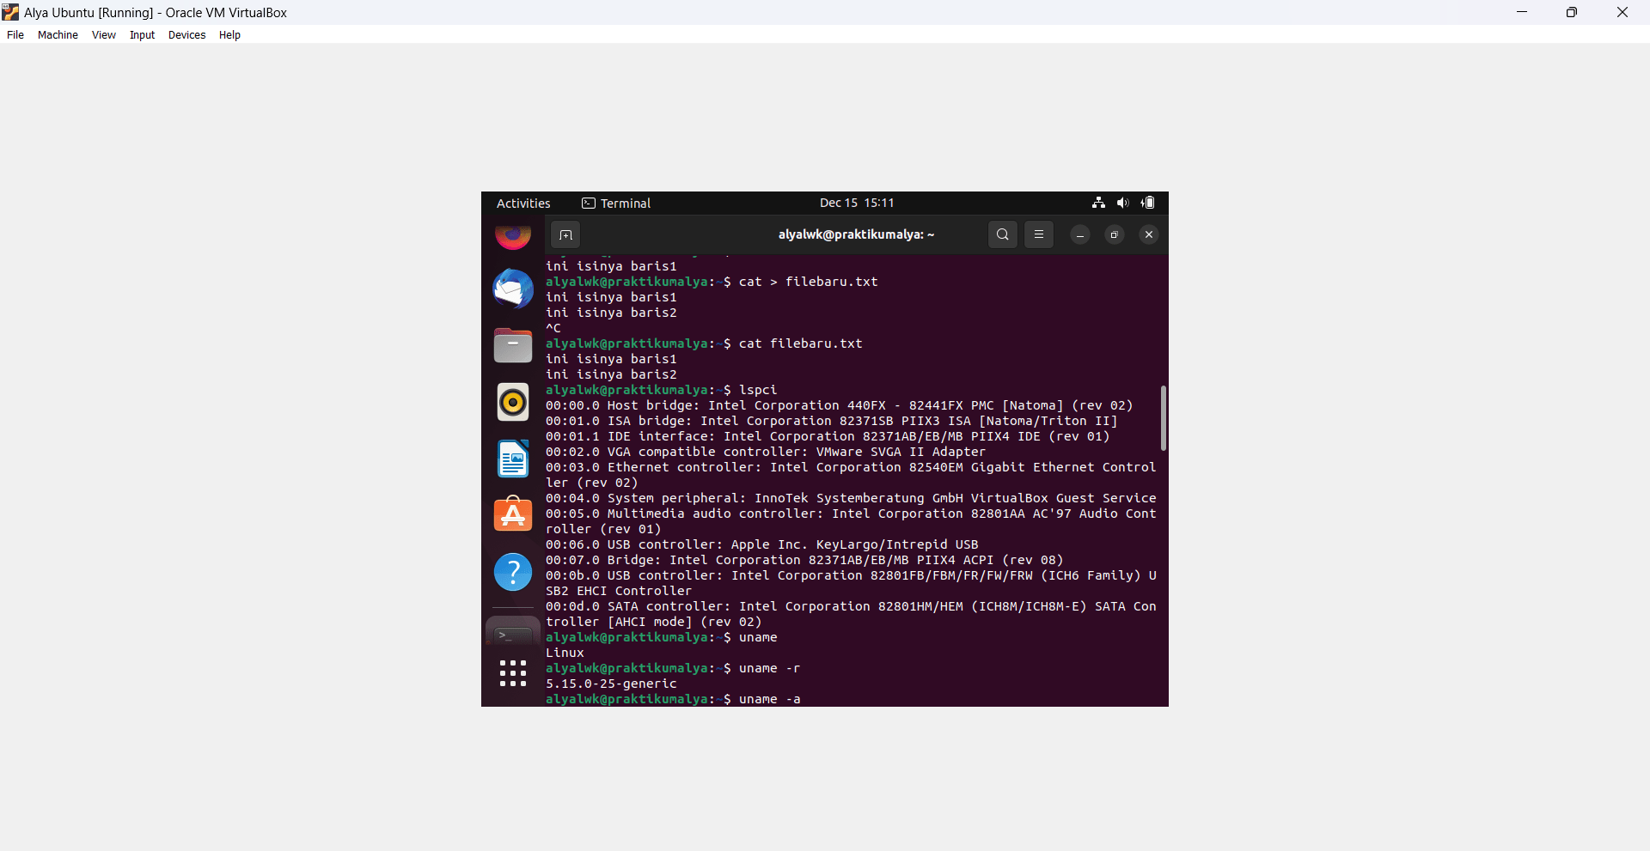Click the VMware SVGA II Adapter line
1650x851 pixels.
click(766, 452)
